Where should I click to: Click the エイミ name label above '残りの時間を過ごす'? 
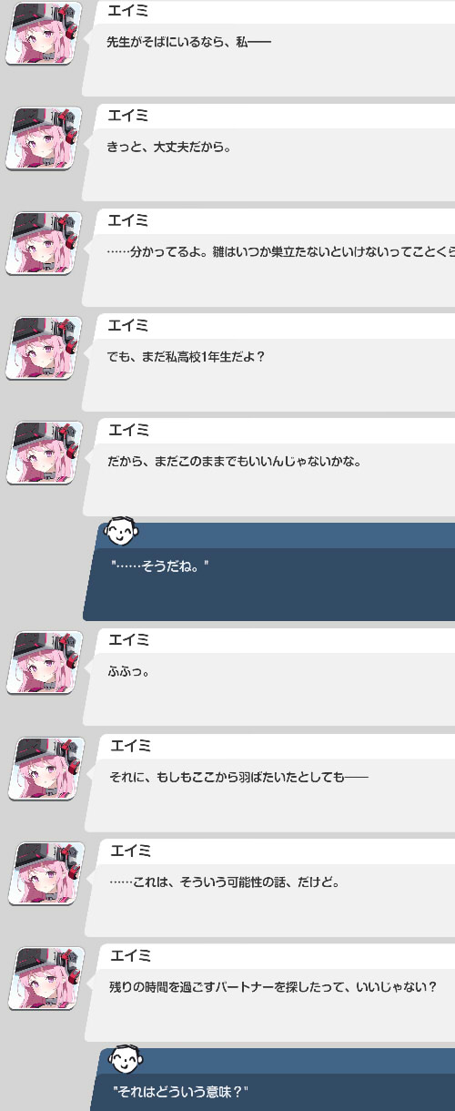[130, 955]
